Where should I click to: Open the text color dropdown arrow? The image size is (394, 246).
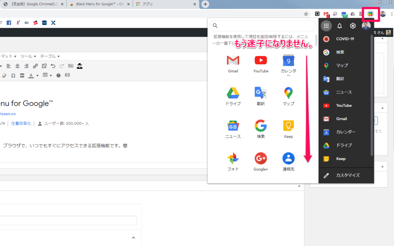click(37, 75)
